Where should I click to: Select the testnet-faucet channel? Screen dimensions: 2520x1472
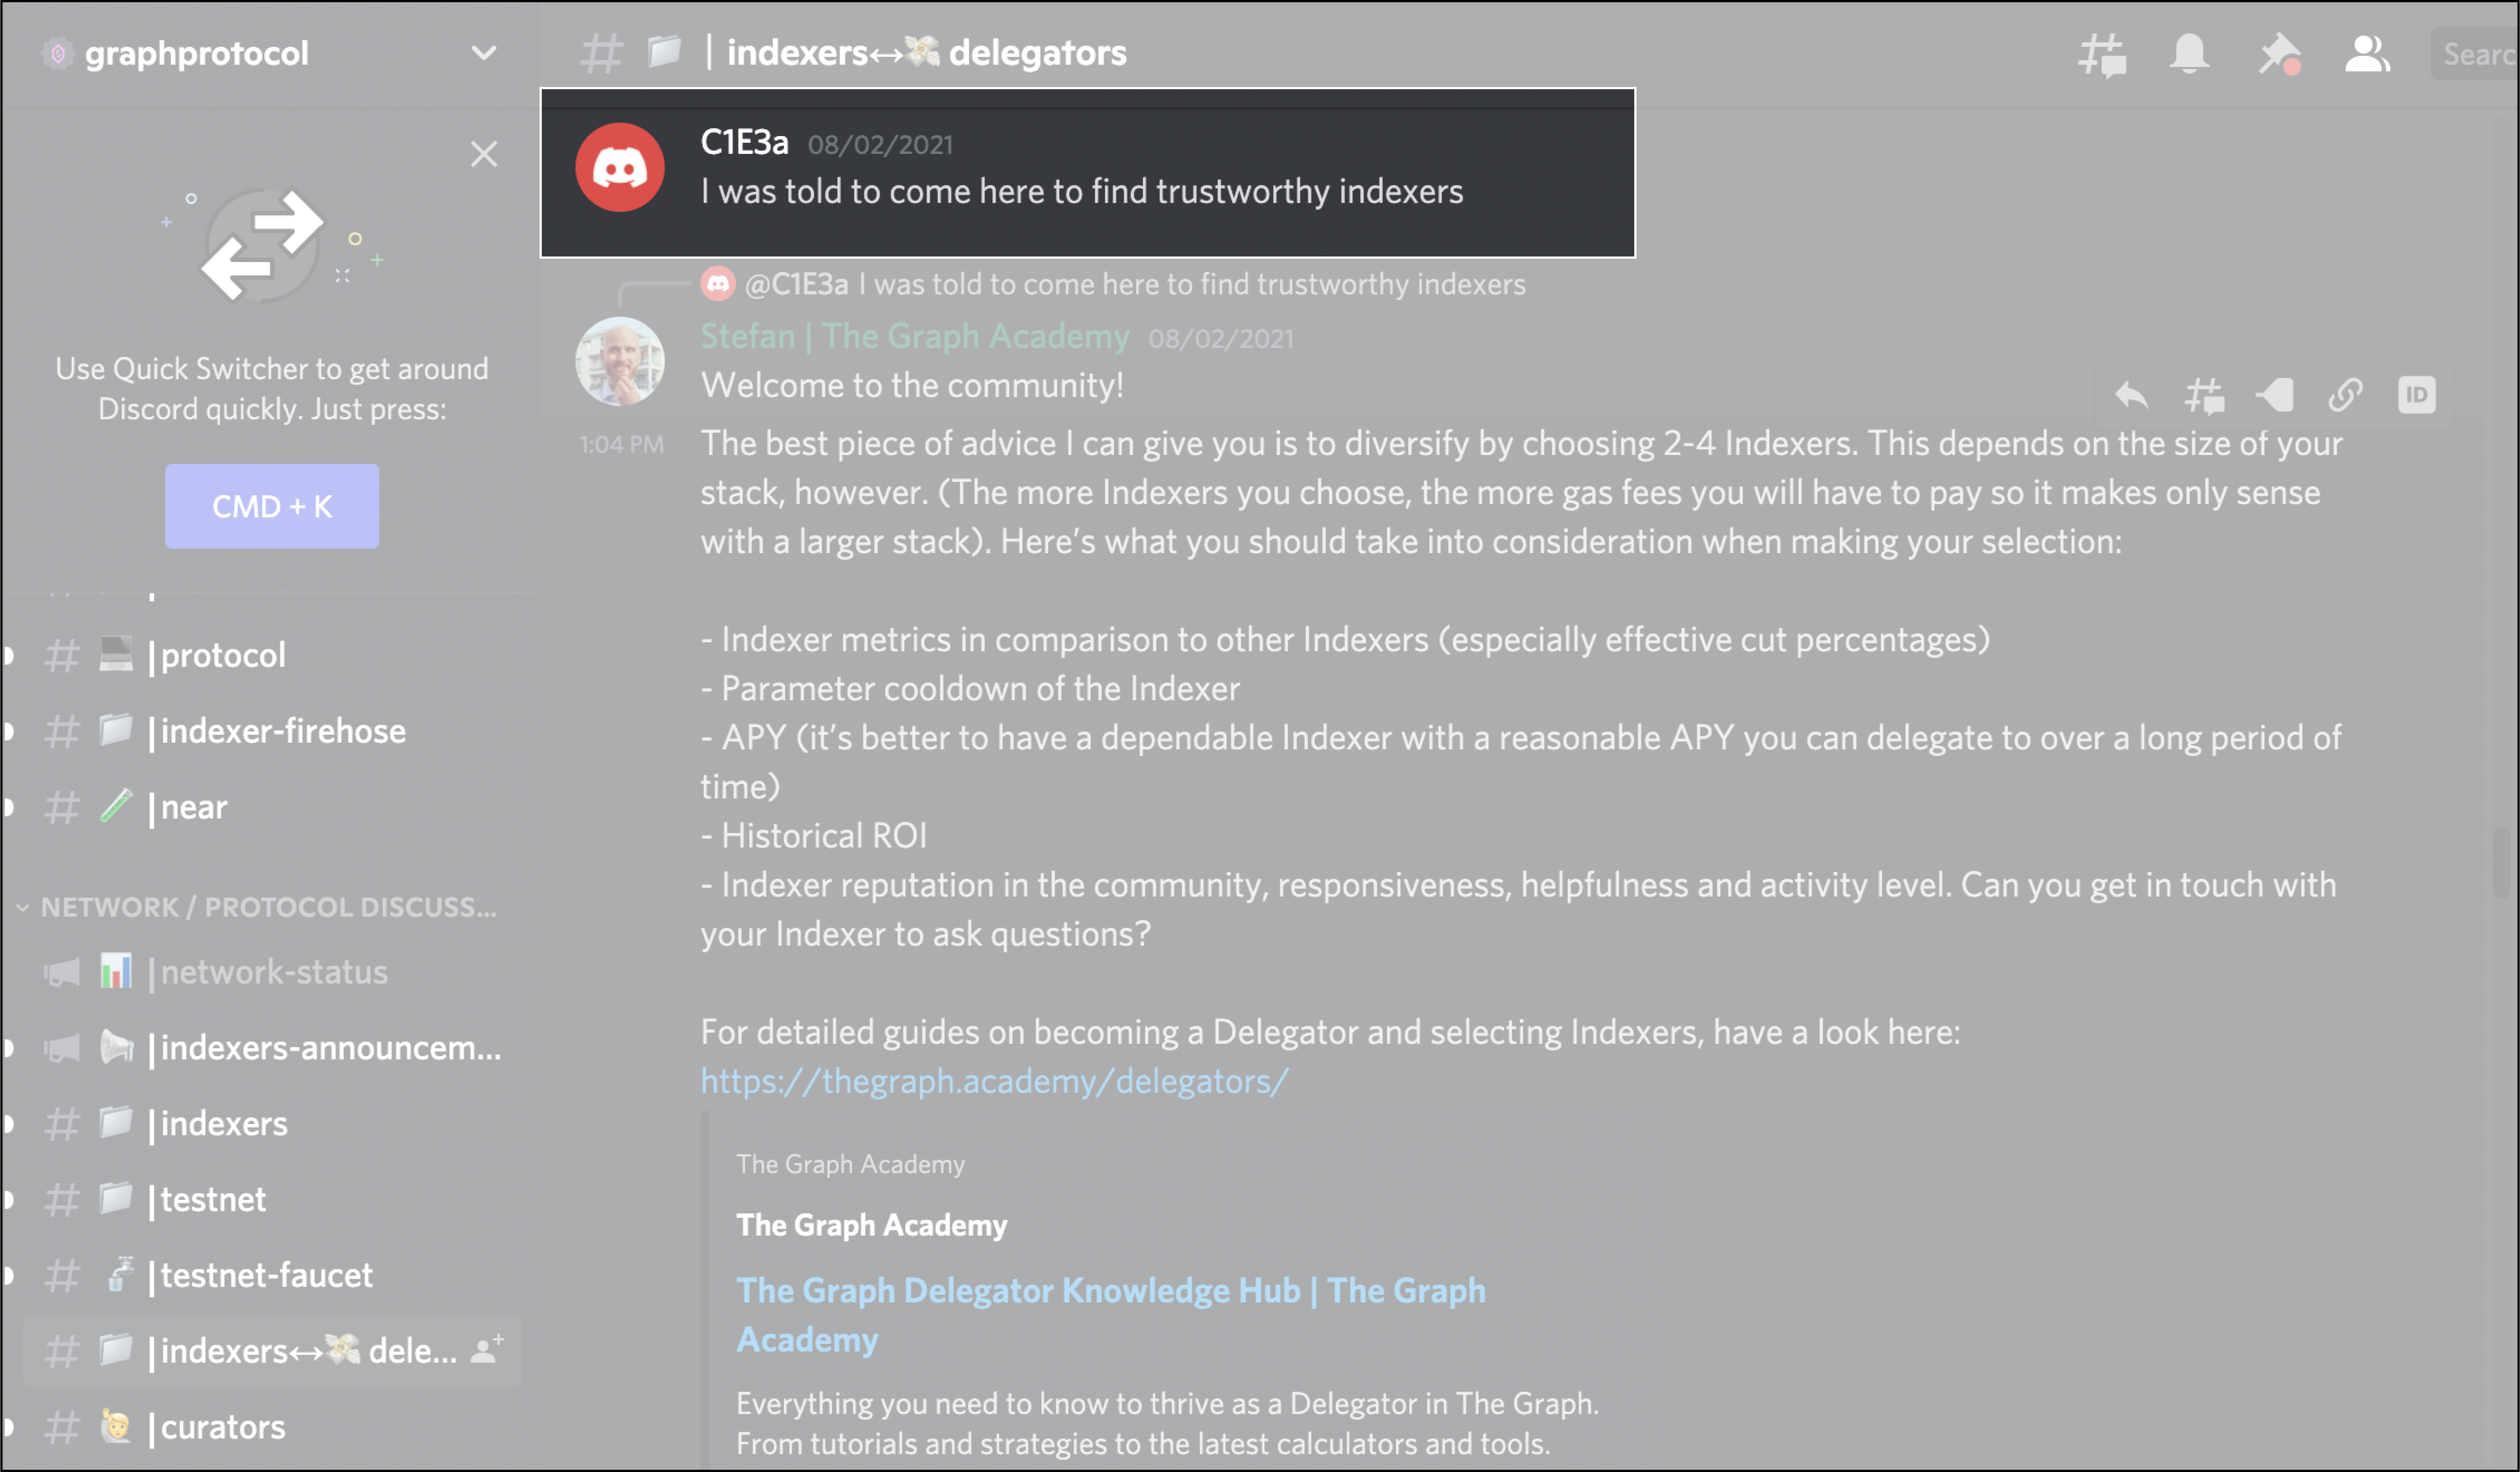pos(266,1275)
